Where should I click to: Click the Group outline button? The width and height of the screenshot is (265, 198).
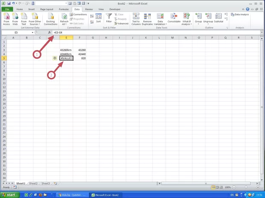click(x=198, y=19)
